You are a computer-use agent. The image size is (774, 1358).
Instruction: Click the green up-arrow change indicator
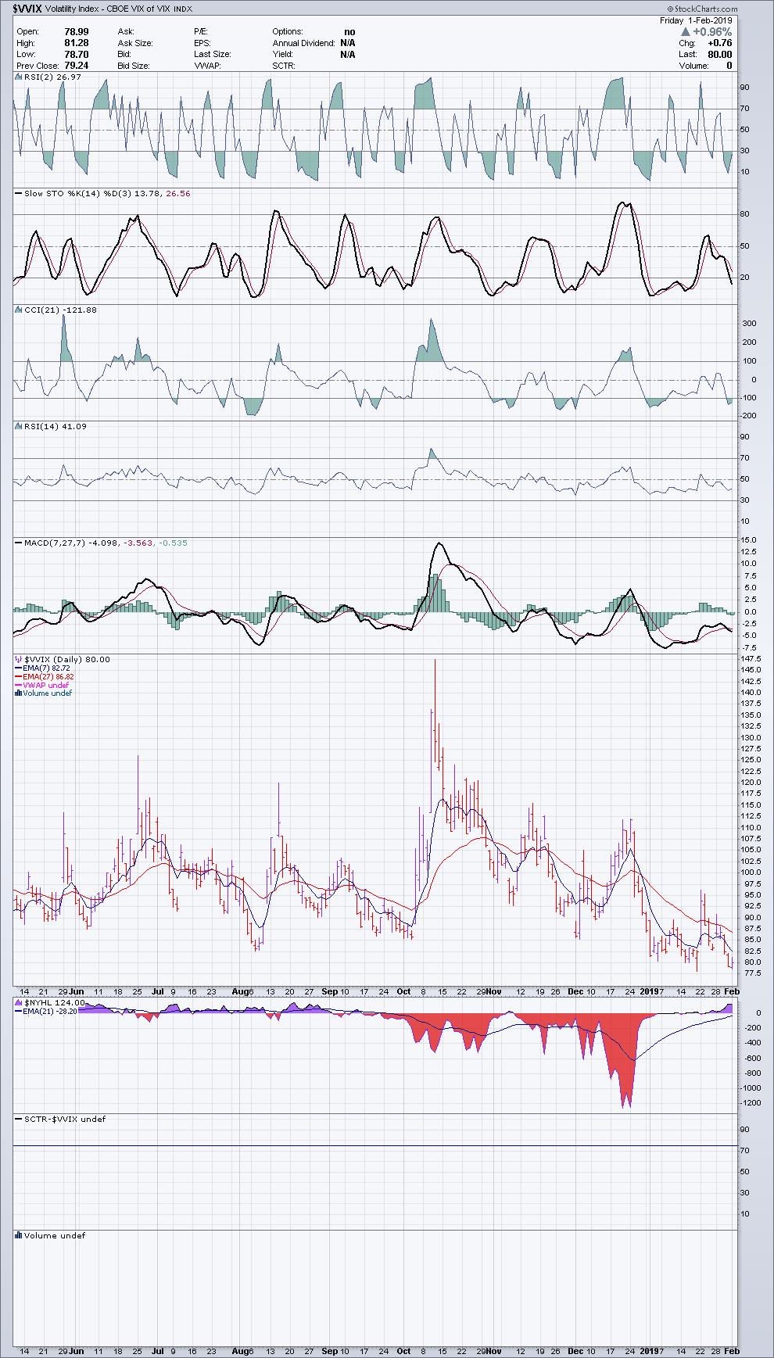[x=685, y=32]
